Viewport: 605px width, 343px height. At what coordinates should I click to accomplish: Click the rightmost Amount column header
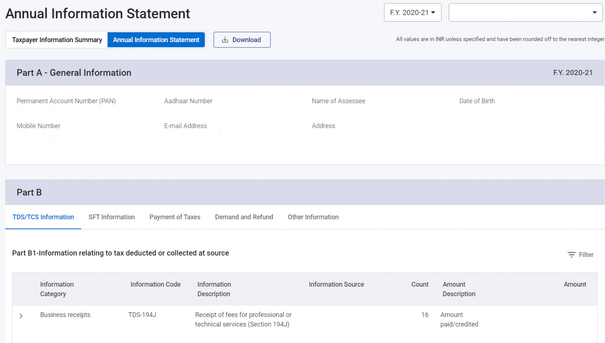575,284
